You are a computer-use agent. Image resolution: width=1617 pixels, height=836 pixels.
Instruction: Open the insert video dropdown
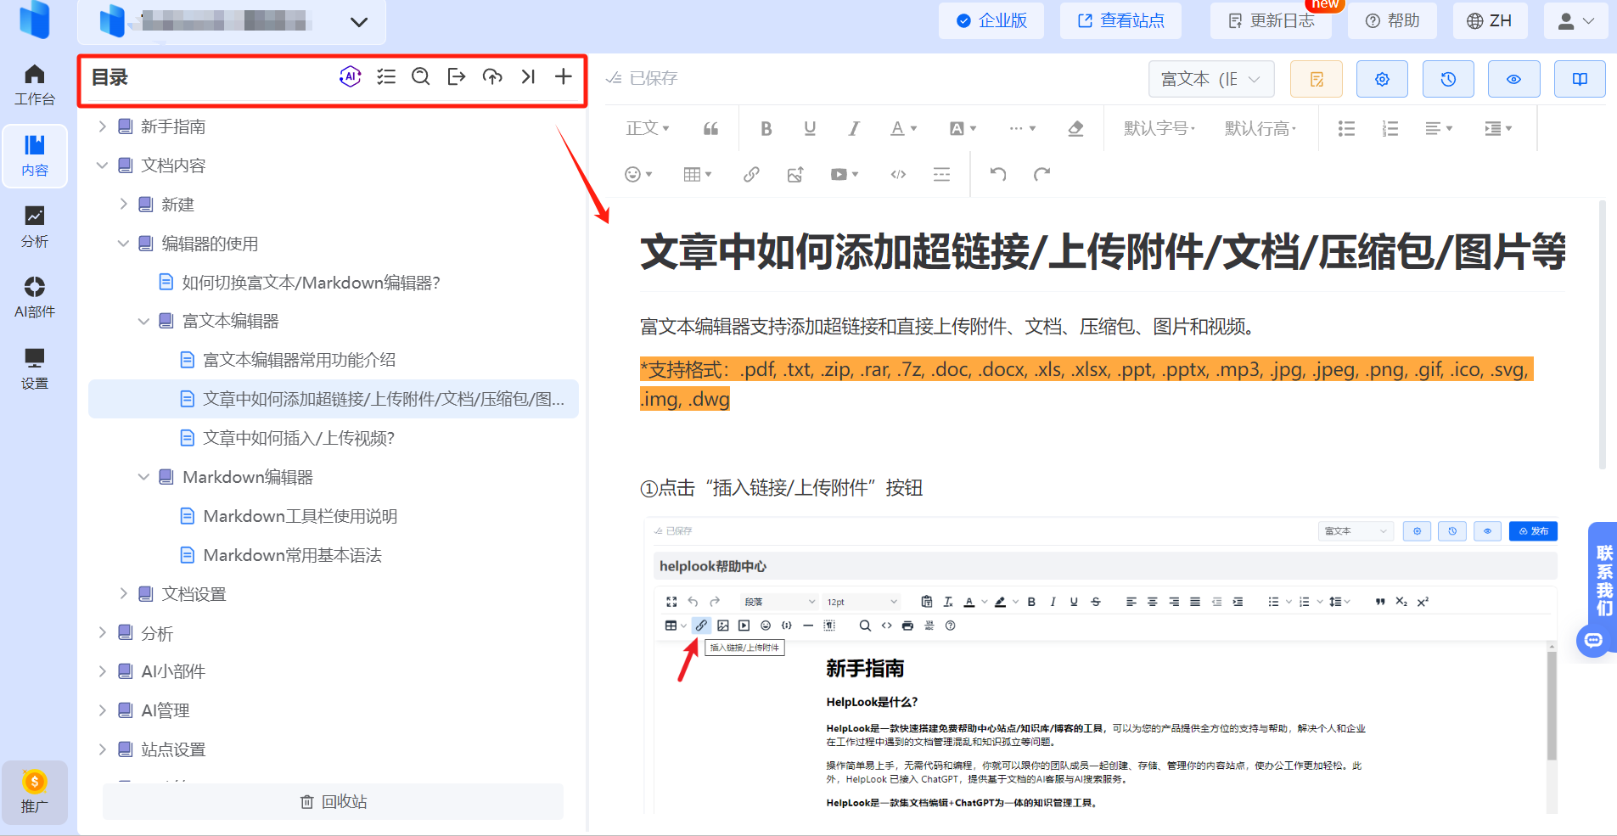(x=845, y=175)
